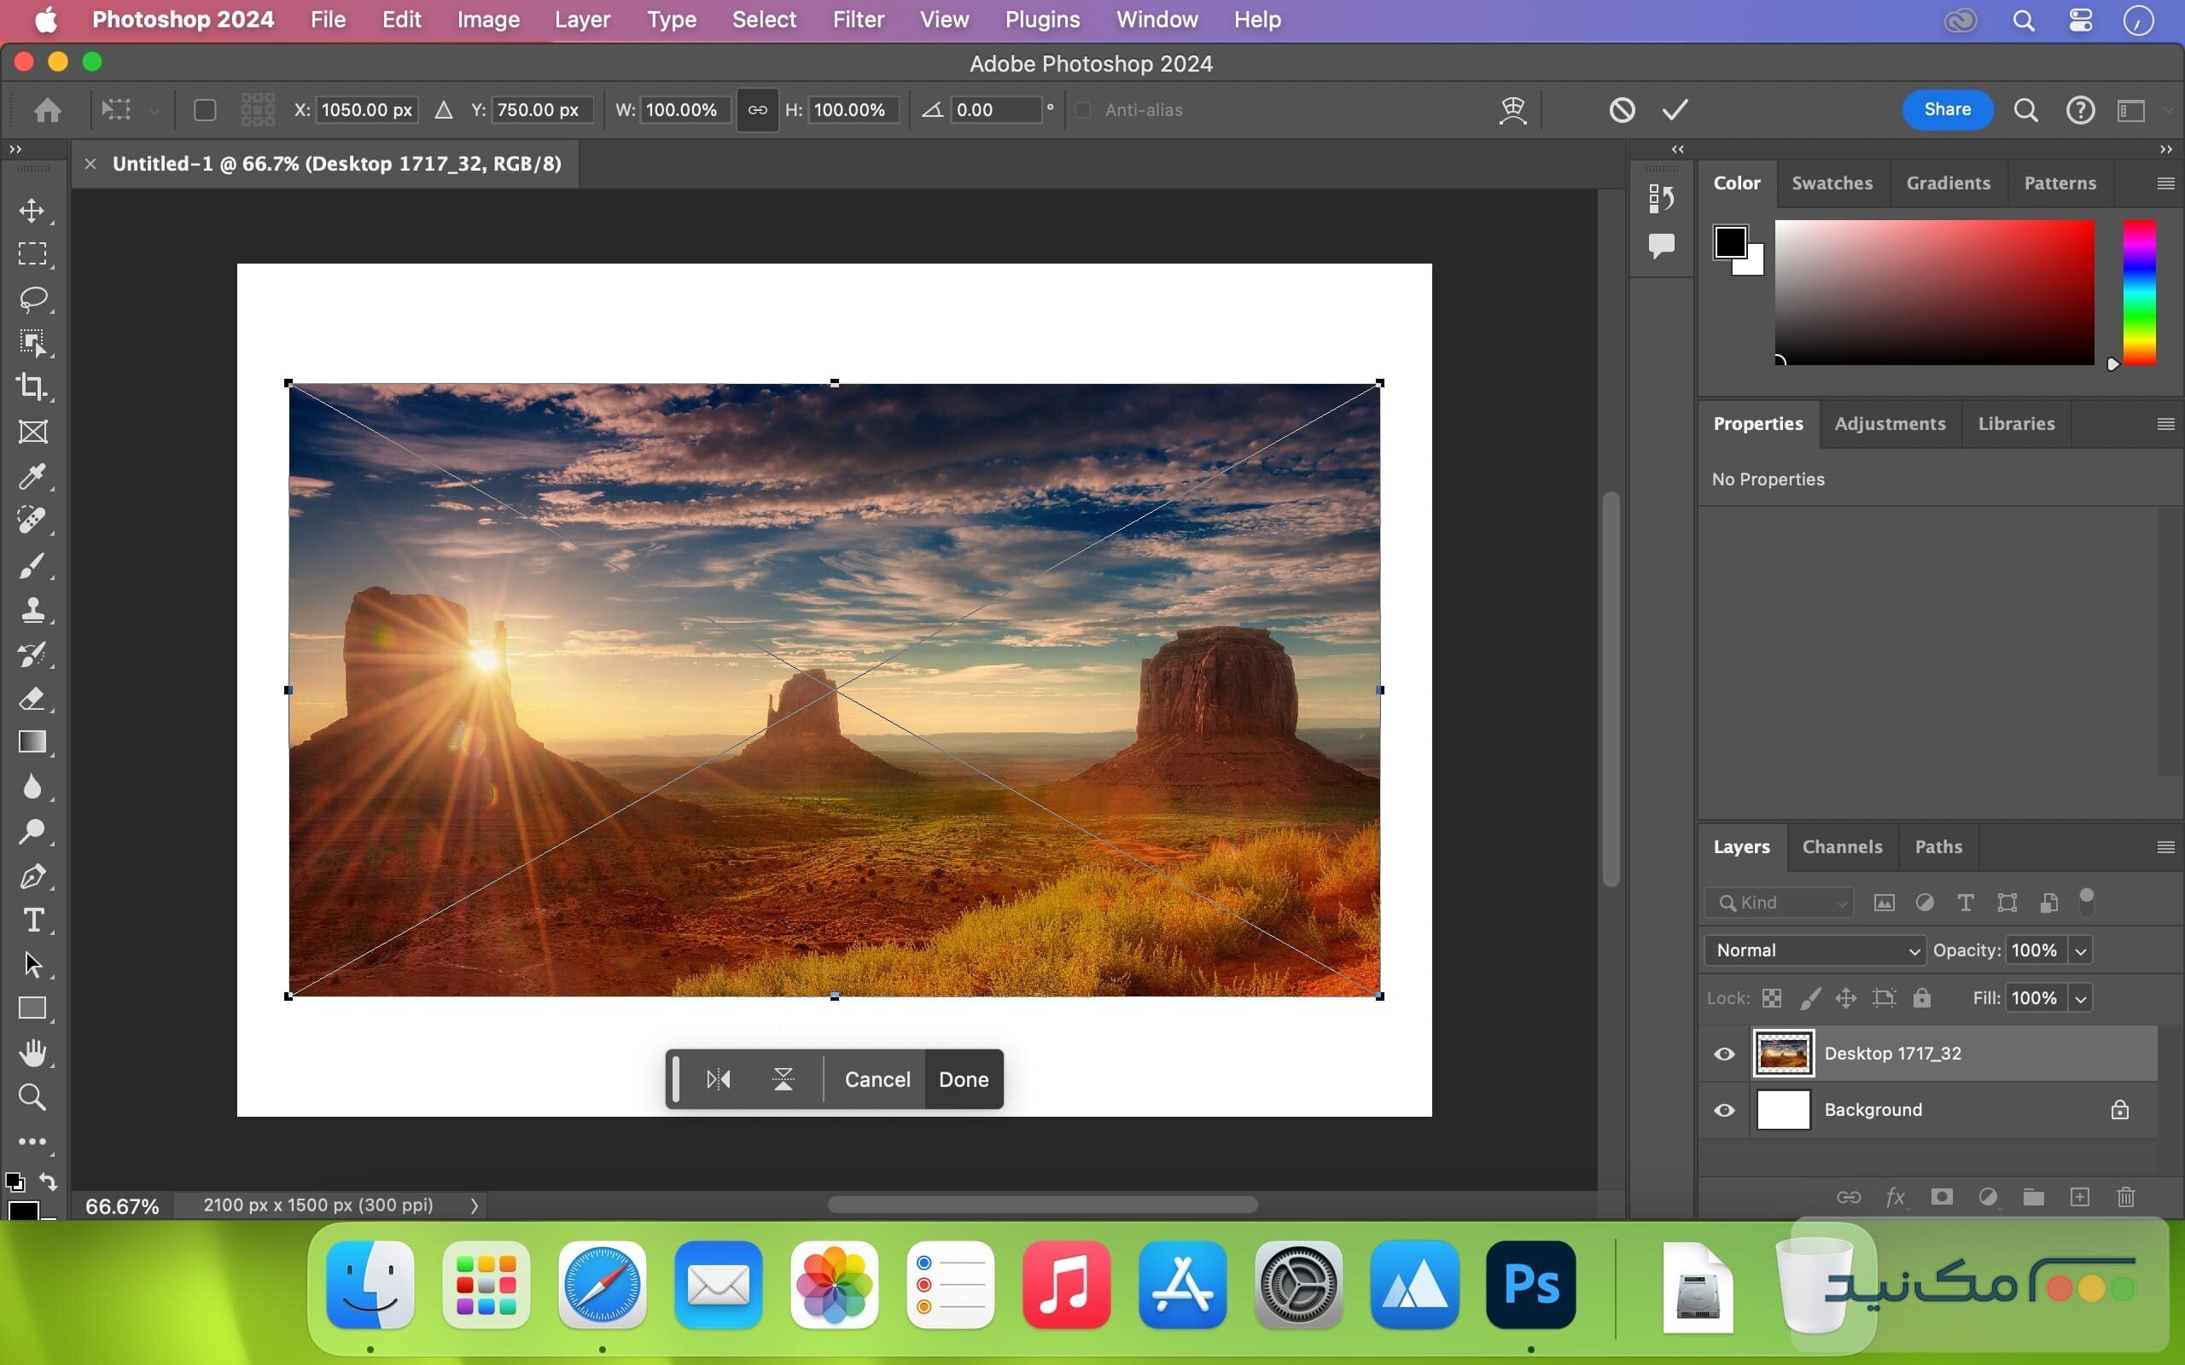This screenshot has width=2185, height=1365.
Task: Choose the Horizontal Type tool
Action: pyautogui.click(x=32, y=920)
